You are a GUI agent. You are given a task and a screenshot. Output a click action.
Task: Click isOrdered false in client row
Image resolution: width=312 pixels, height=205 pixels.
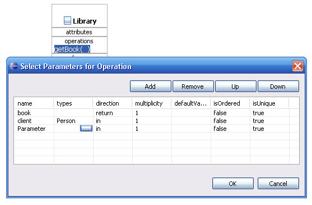click(220, 121)
